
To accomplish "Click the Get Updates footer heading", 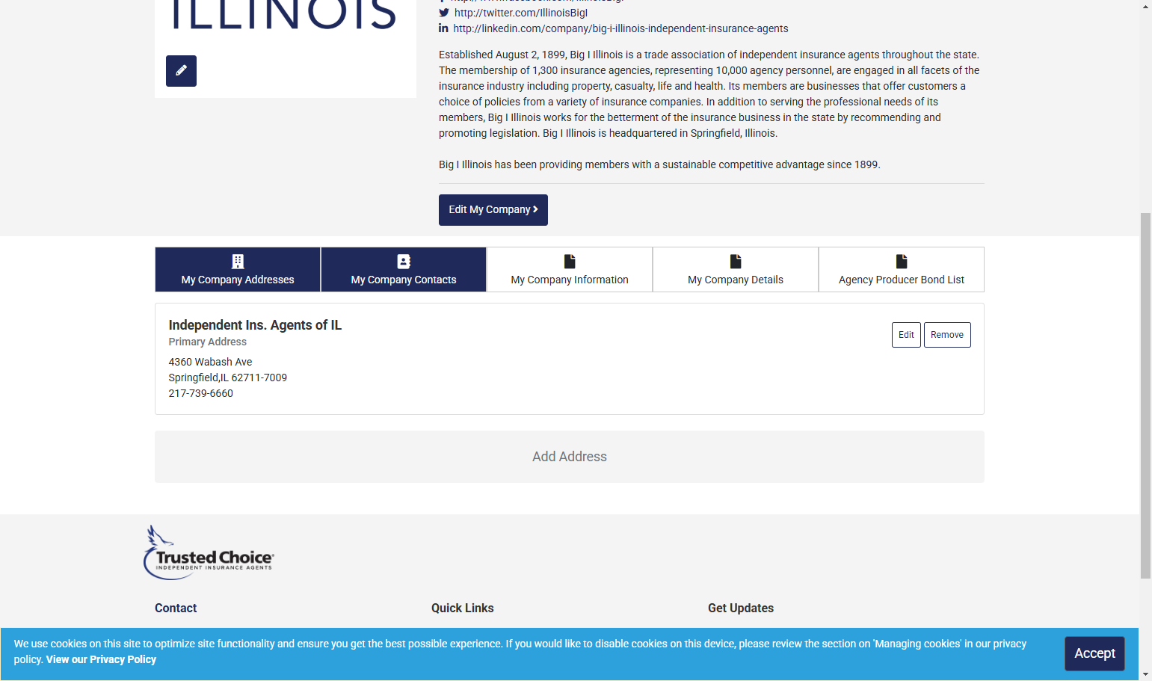I will click(741, 608).
